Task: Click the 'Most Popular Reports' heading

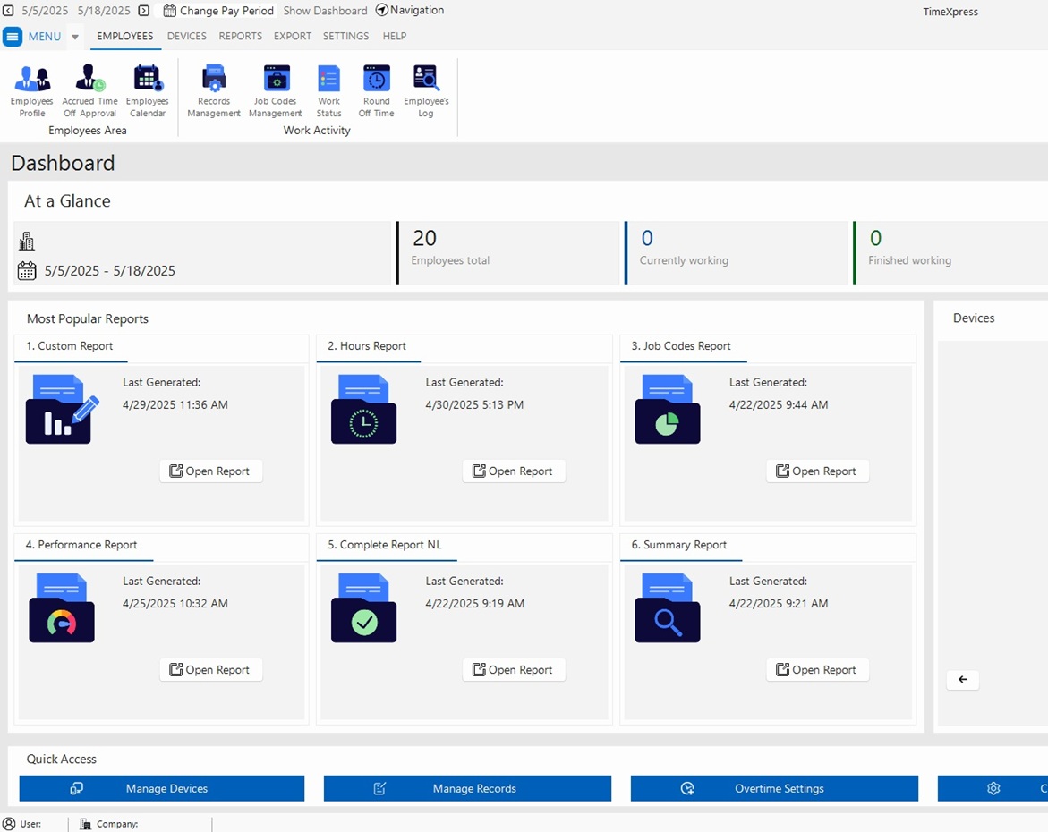Action: point(88,318)
